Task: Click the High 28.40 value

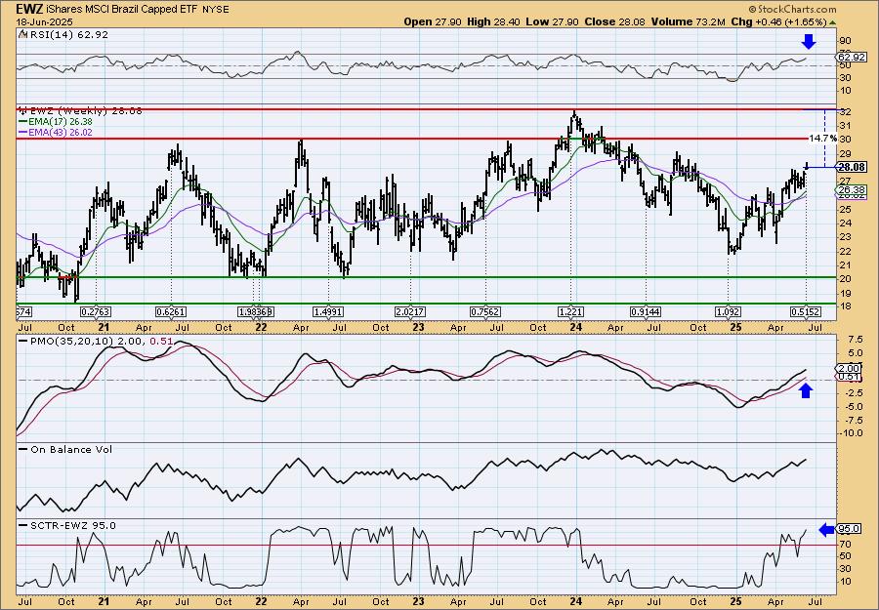Action: tap(493, 21)
